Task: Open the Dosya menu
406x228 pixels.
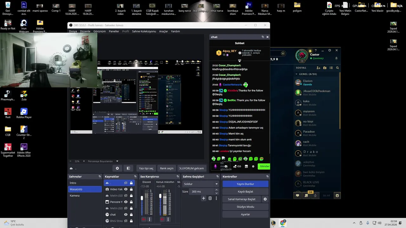Action: coord(73,31)
